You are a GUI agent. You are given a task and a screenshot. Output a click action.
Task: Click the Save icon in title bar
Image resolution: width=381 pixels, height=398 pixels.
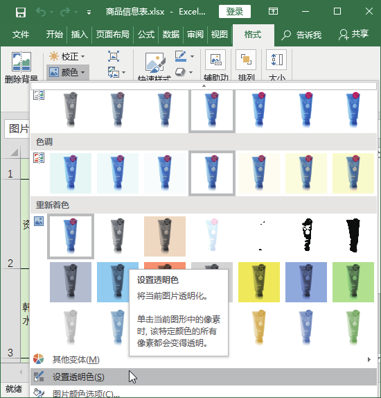point(21,12)
